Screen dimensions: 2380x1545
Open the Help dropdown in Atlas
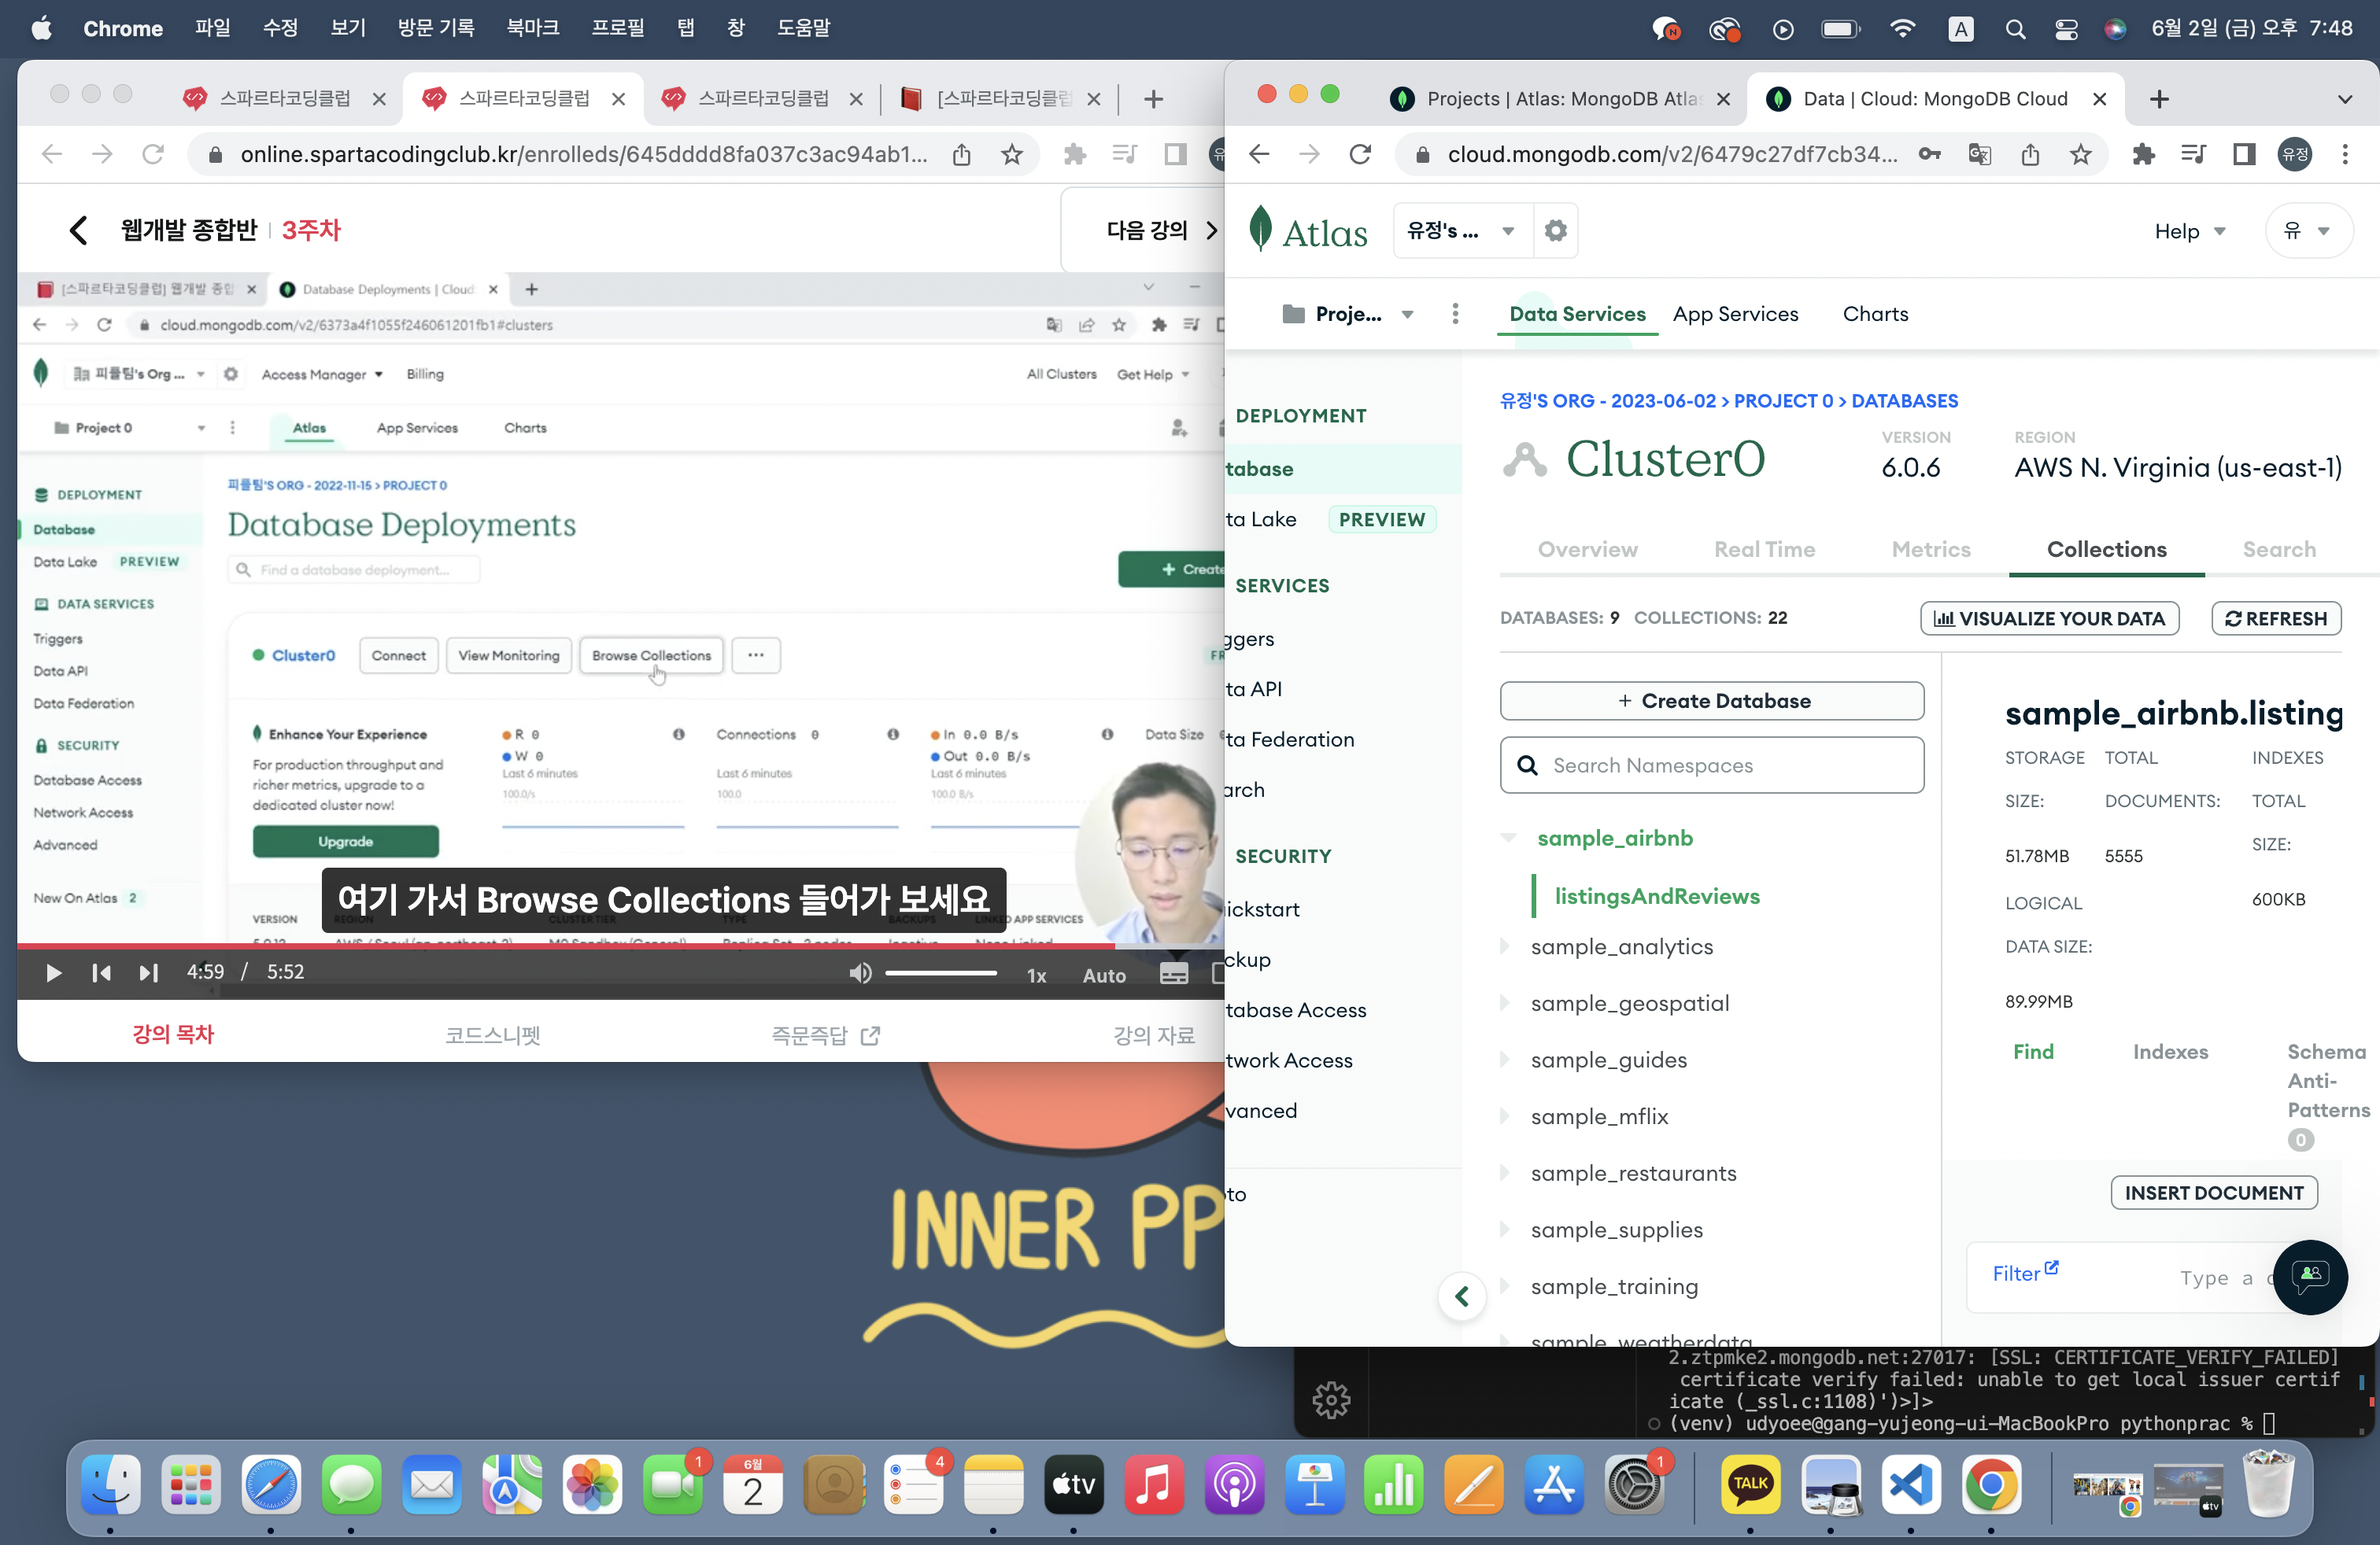click(x=2190, y=230)
